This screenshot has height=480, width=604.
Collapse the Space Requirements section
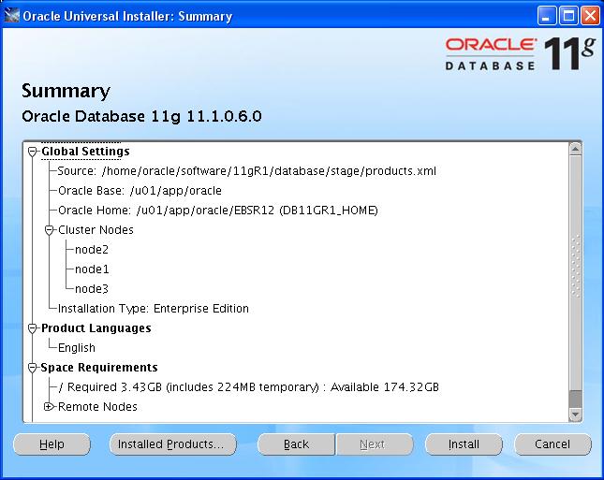34,368
